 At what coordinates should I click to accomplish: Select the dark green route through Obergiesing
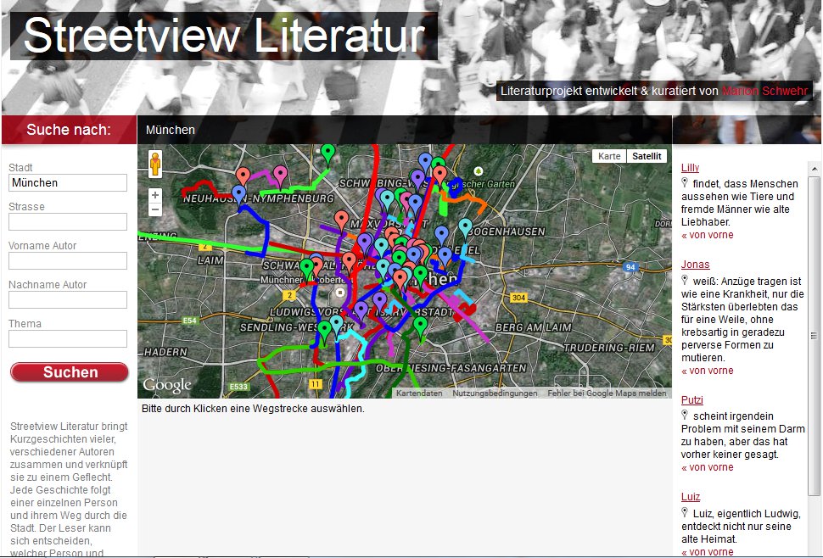coord(406,354)
